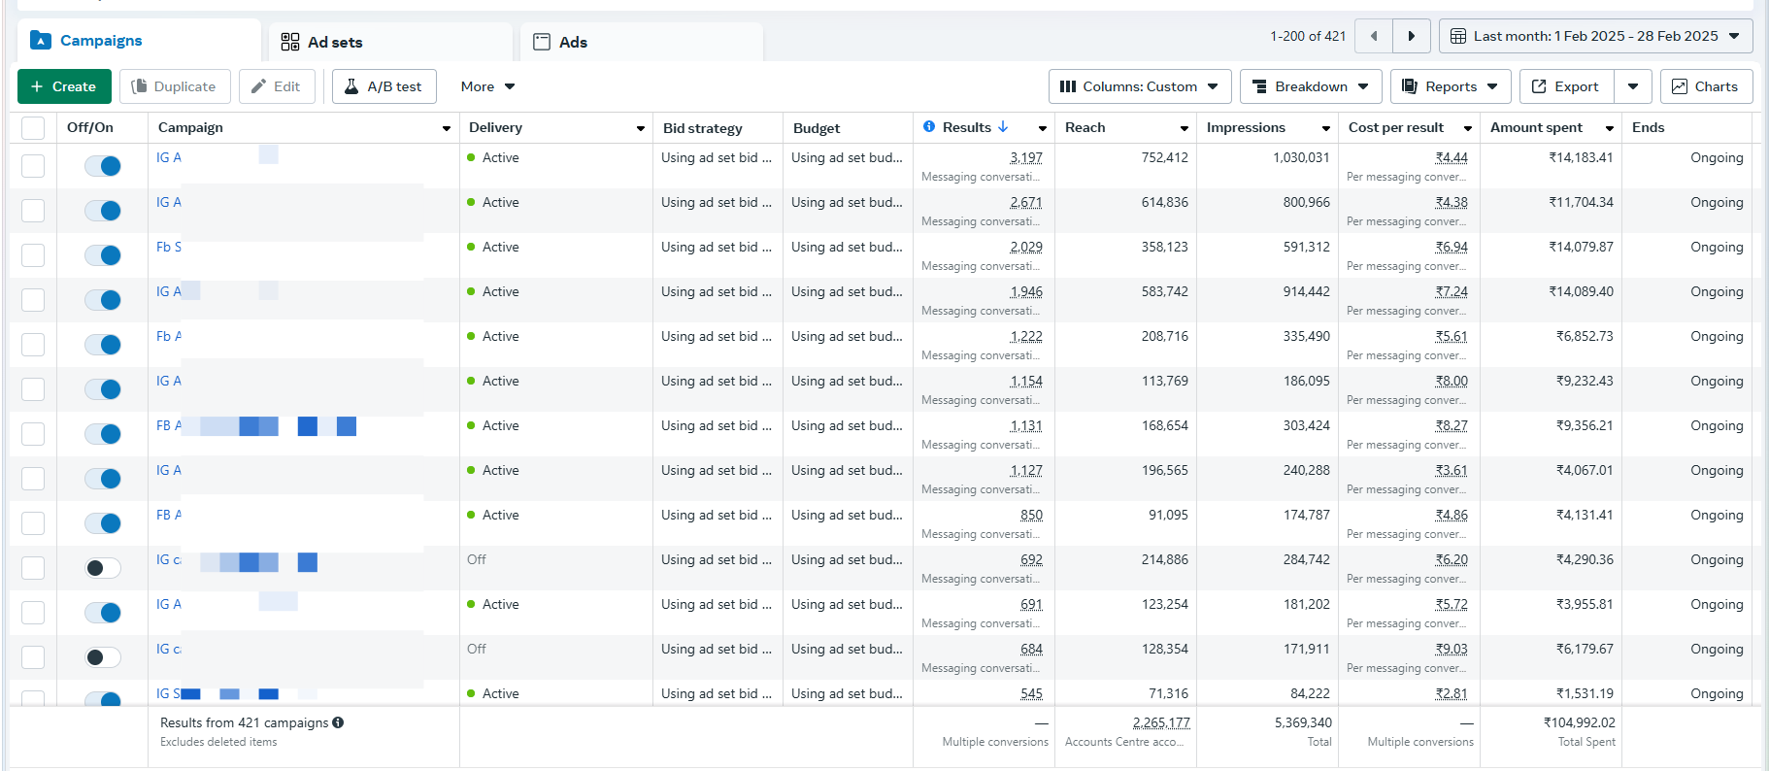Open cost per result ₹4.44
Image resolution: width=1769 pixels, height=771 pixels.
[x=1452, y=157]
